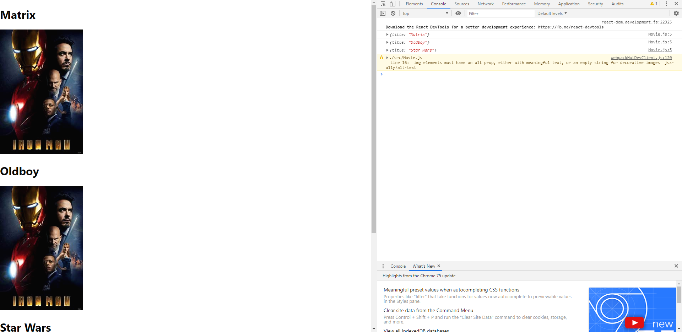Close the bottom drawer
The width and height of the screenshot is (682, 332).
click(x=676, y=266)
